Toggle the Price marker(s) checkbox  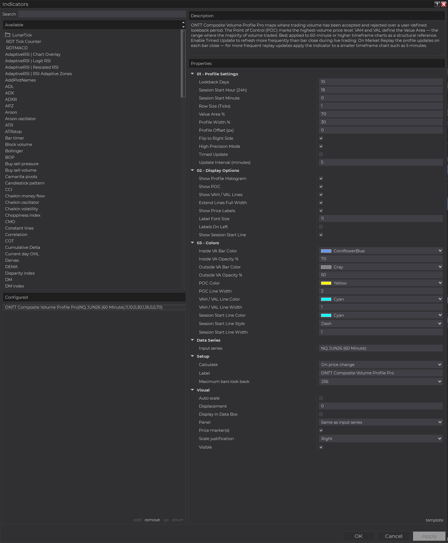point(321,430)
